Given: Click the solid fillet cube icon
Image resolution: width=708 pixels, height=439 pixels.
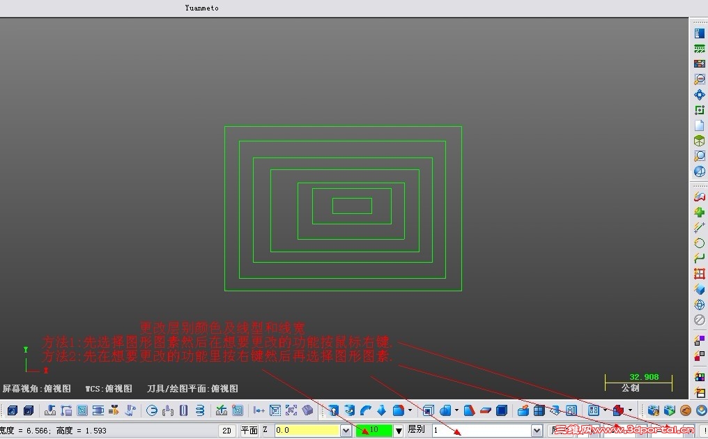Looking at the screenshot, I should click(399, 410).
